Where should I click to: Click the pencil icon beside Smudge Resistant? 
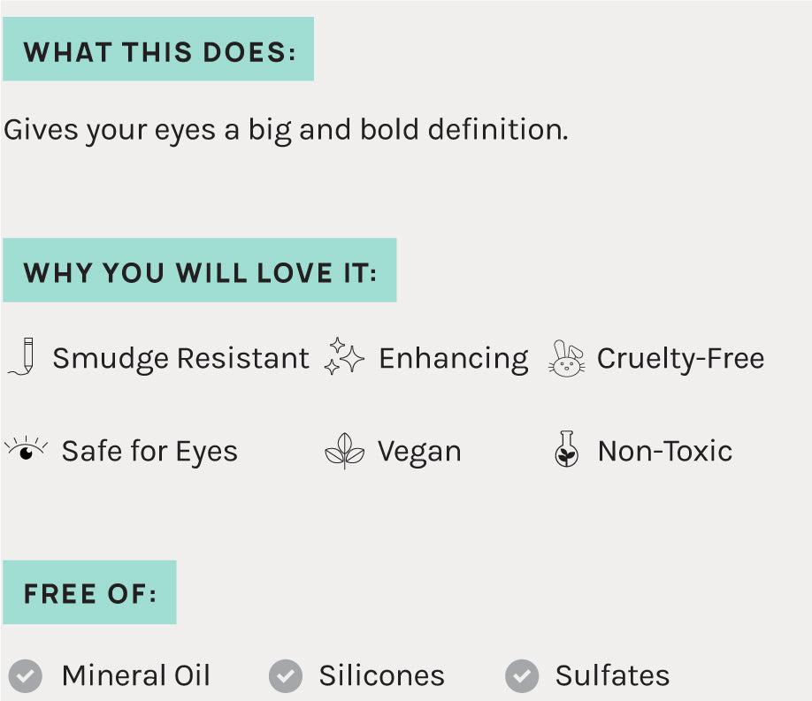(22, 356)
